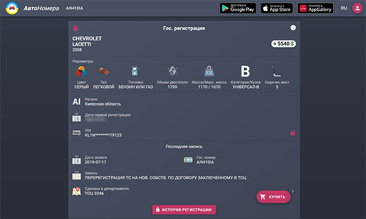The image size is (366, 219).
Task: Open the AppGallery download badge
Action: pos(315,9)
